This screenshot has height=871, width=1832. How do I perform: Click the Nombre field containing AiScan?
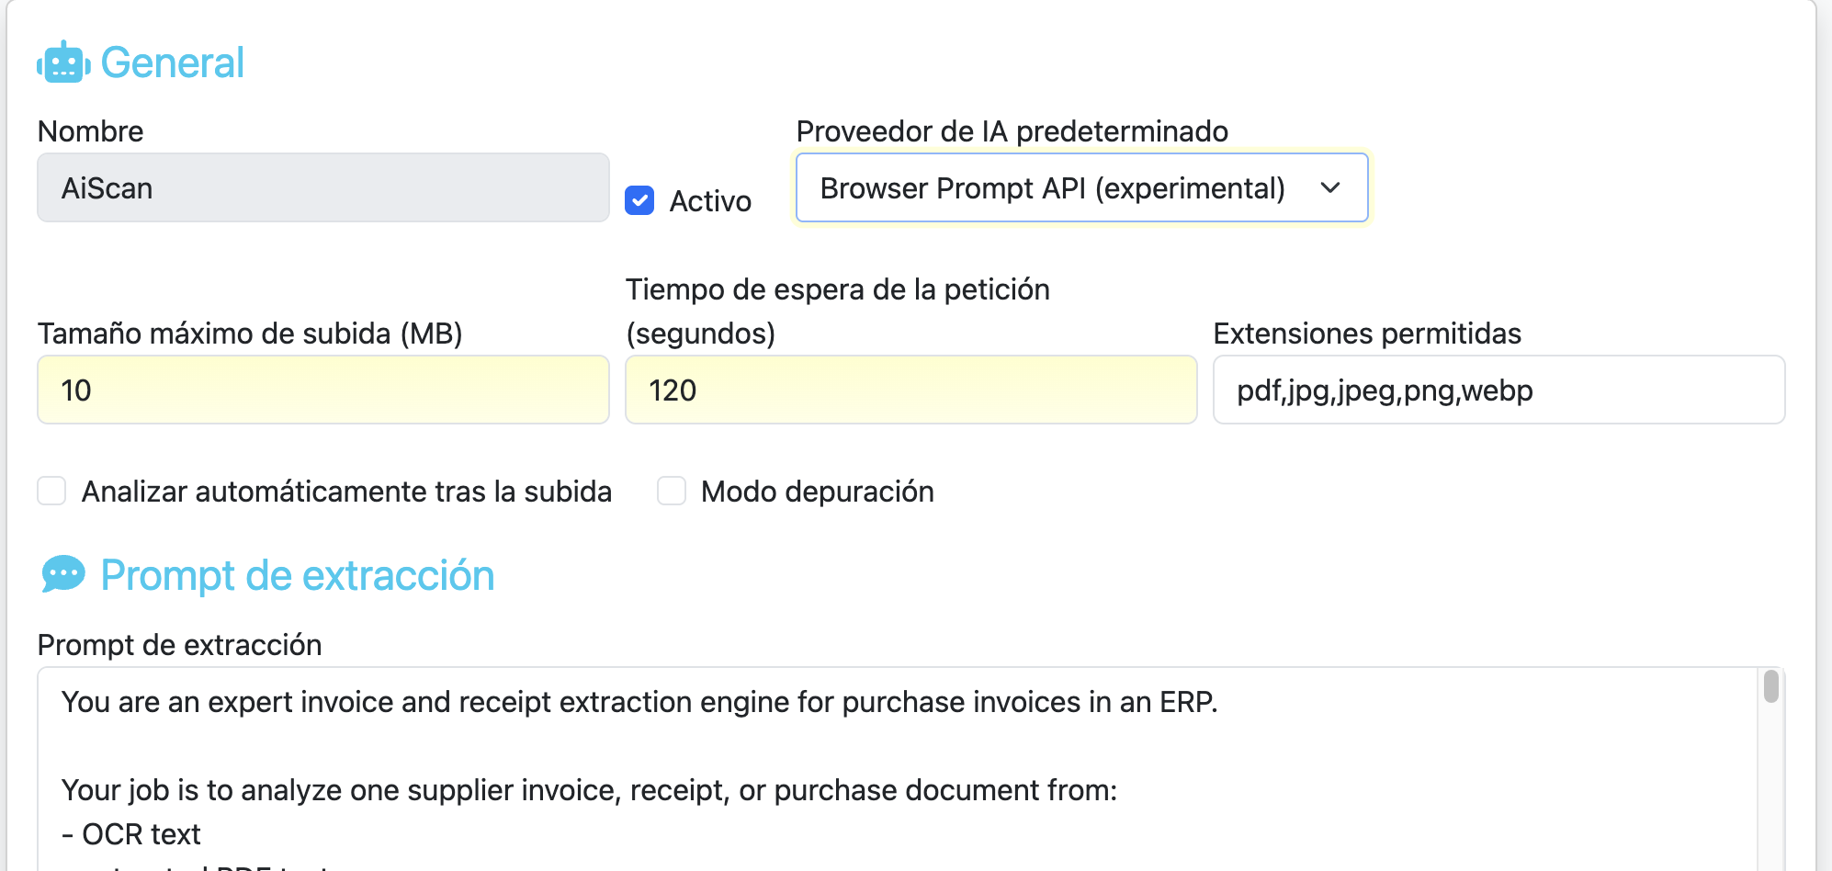[x=322, y=187]
